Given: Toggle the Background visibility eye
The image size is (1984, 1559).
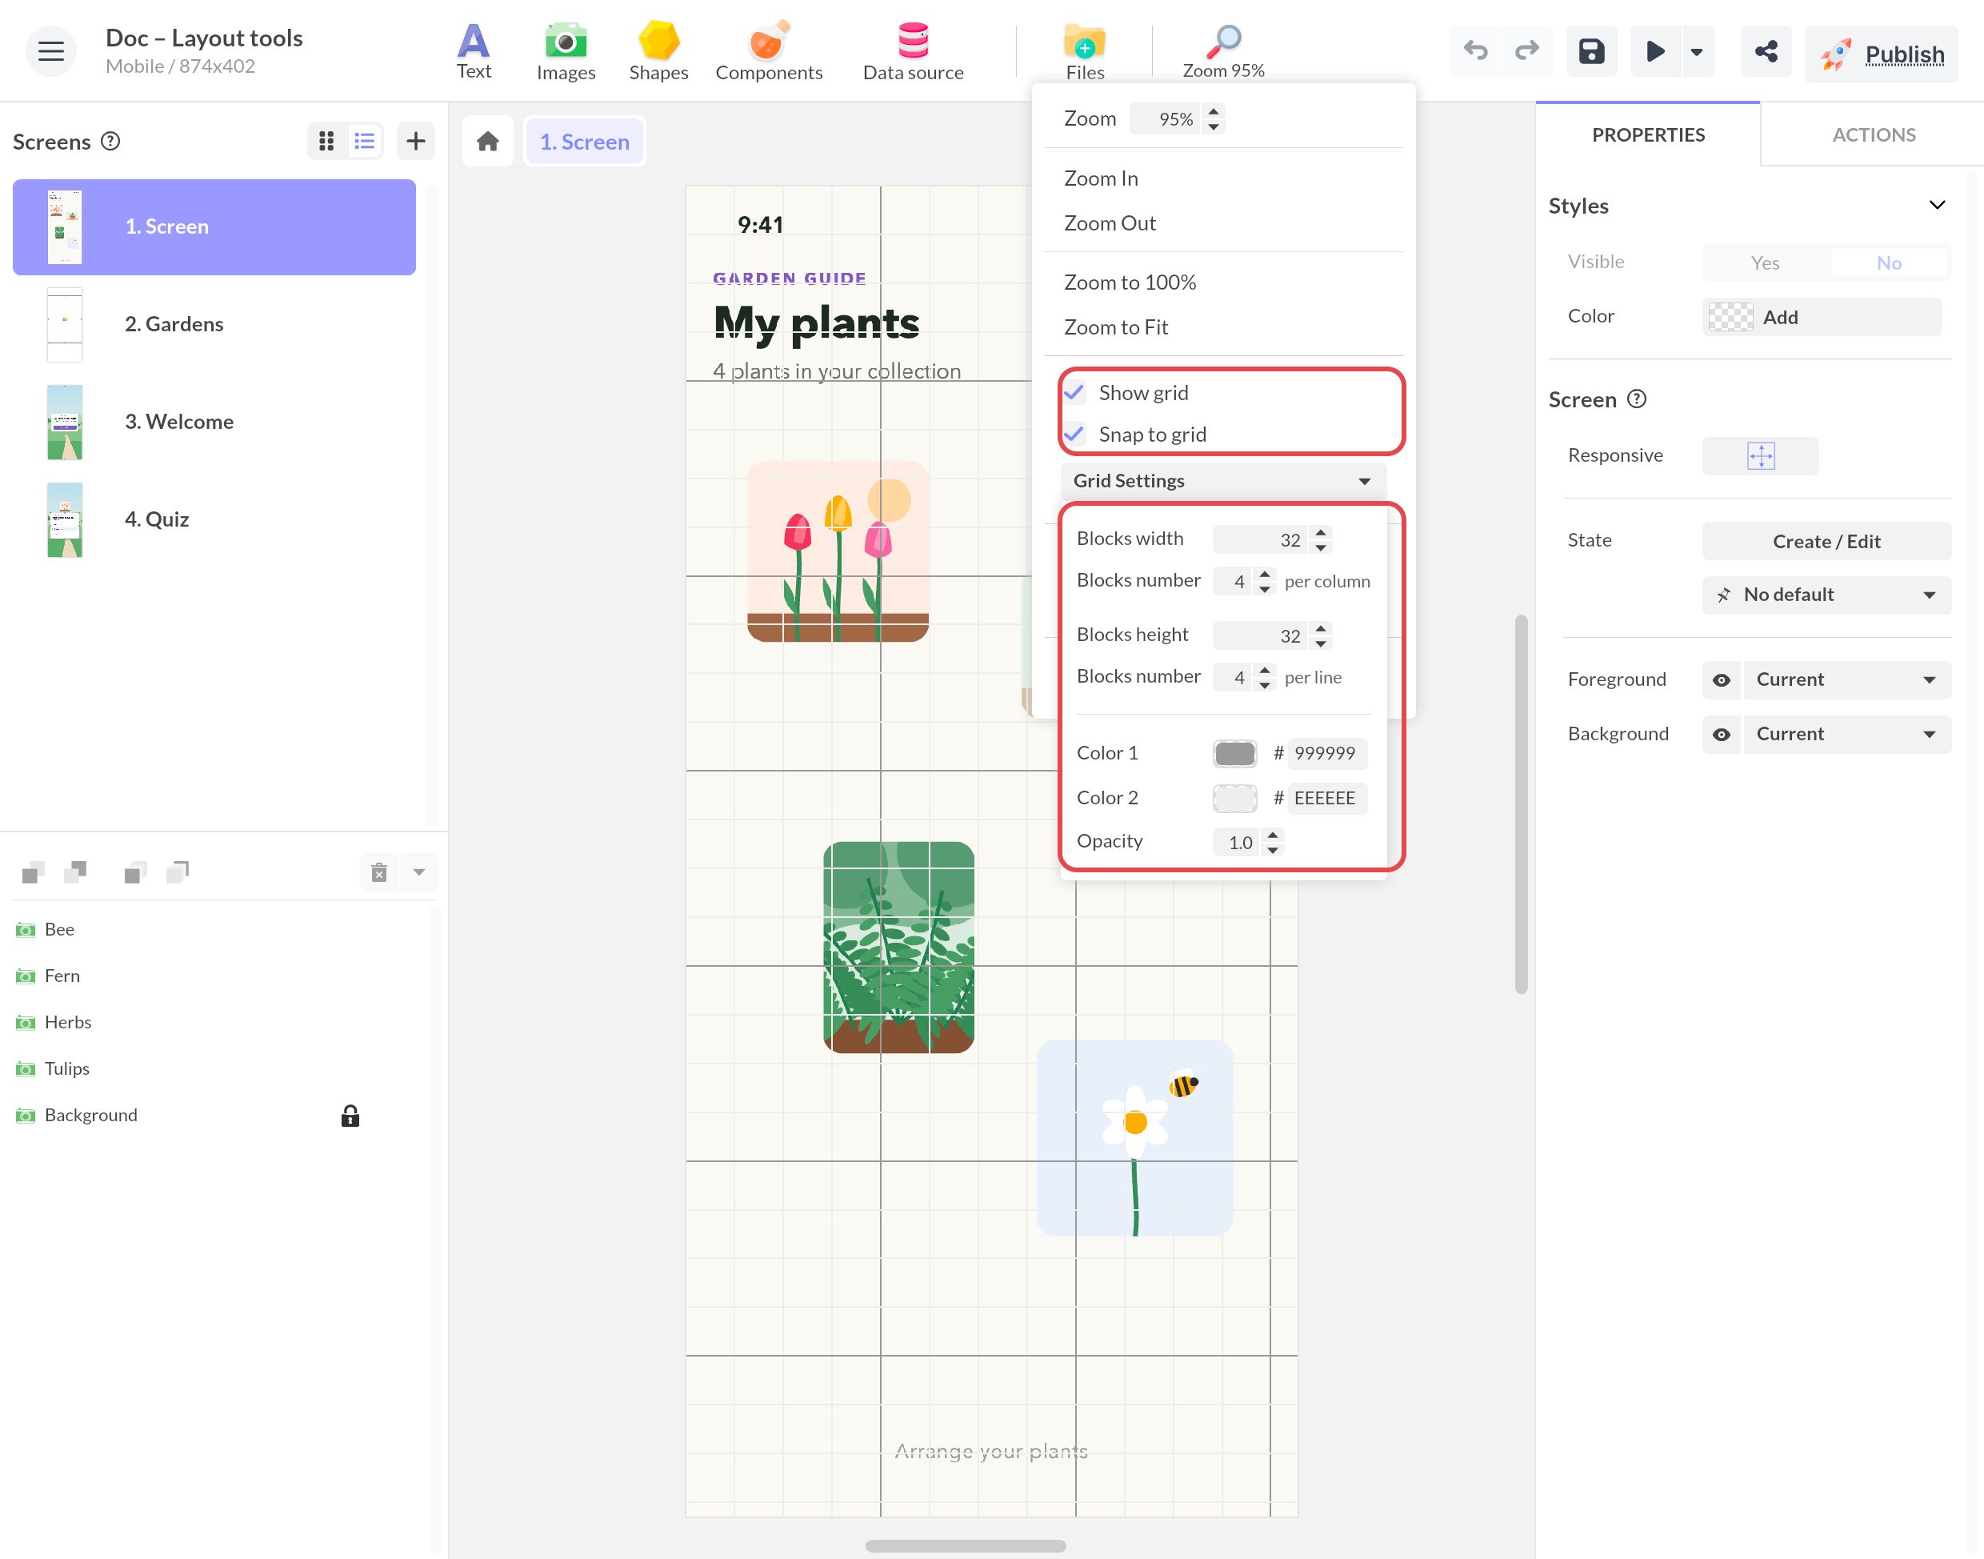Looking at the screenshot, I should click(1722, 735).
